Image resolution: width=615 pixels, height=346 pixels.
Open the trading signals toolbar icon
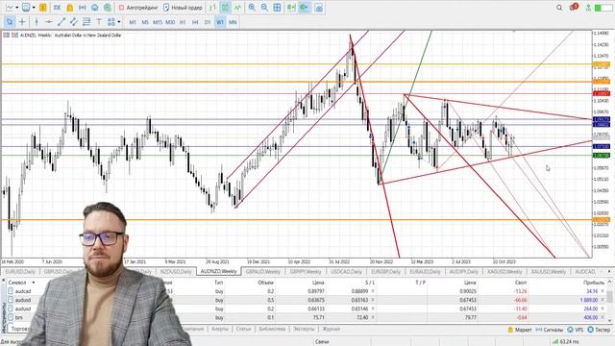[x=83, y=8]
